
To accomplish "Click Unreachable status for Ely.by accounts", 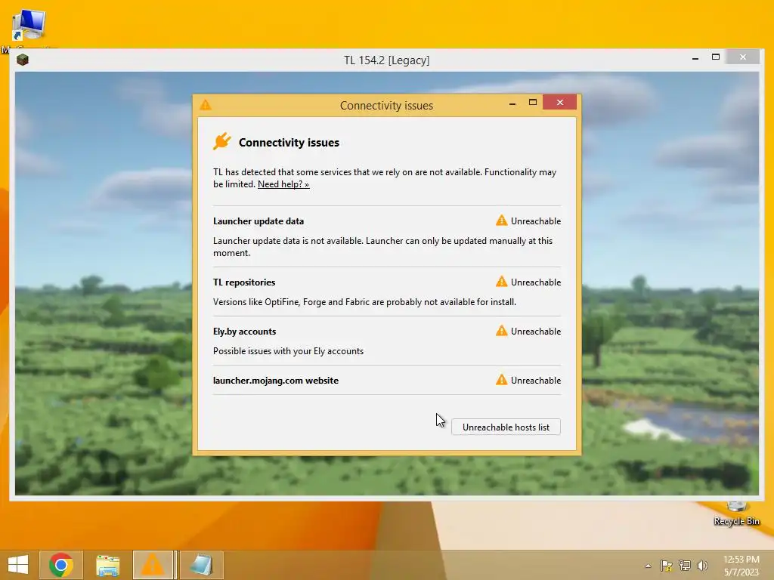I will [x=536, y=332].
